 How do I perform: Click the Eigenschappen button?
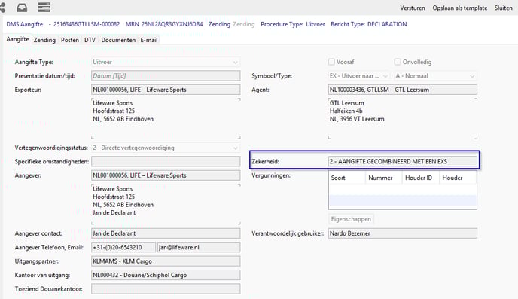click(x=351, y=219)
